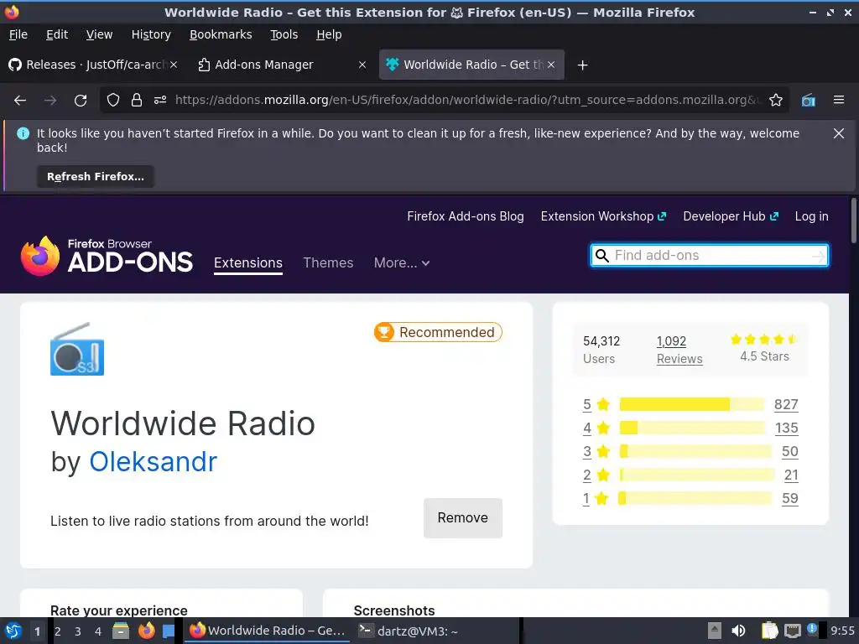This screenshot has height=644, width=859.
Task: Select the Extensions navigation tab
Action: [x=248, y=262]
